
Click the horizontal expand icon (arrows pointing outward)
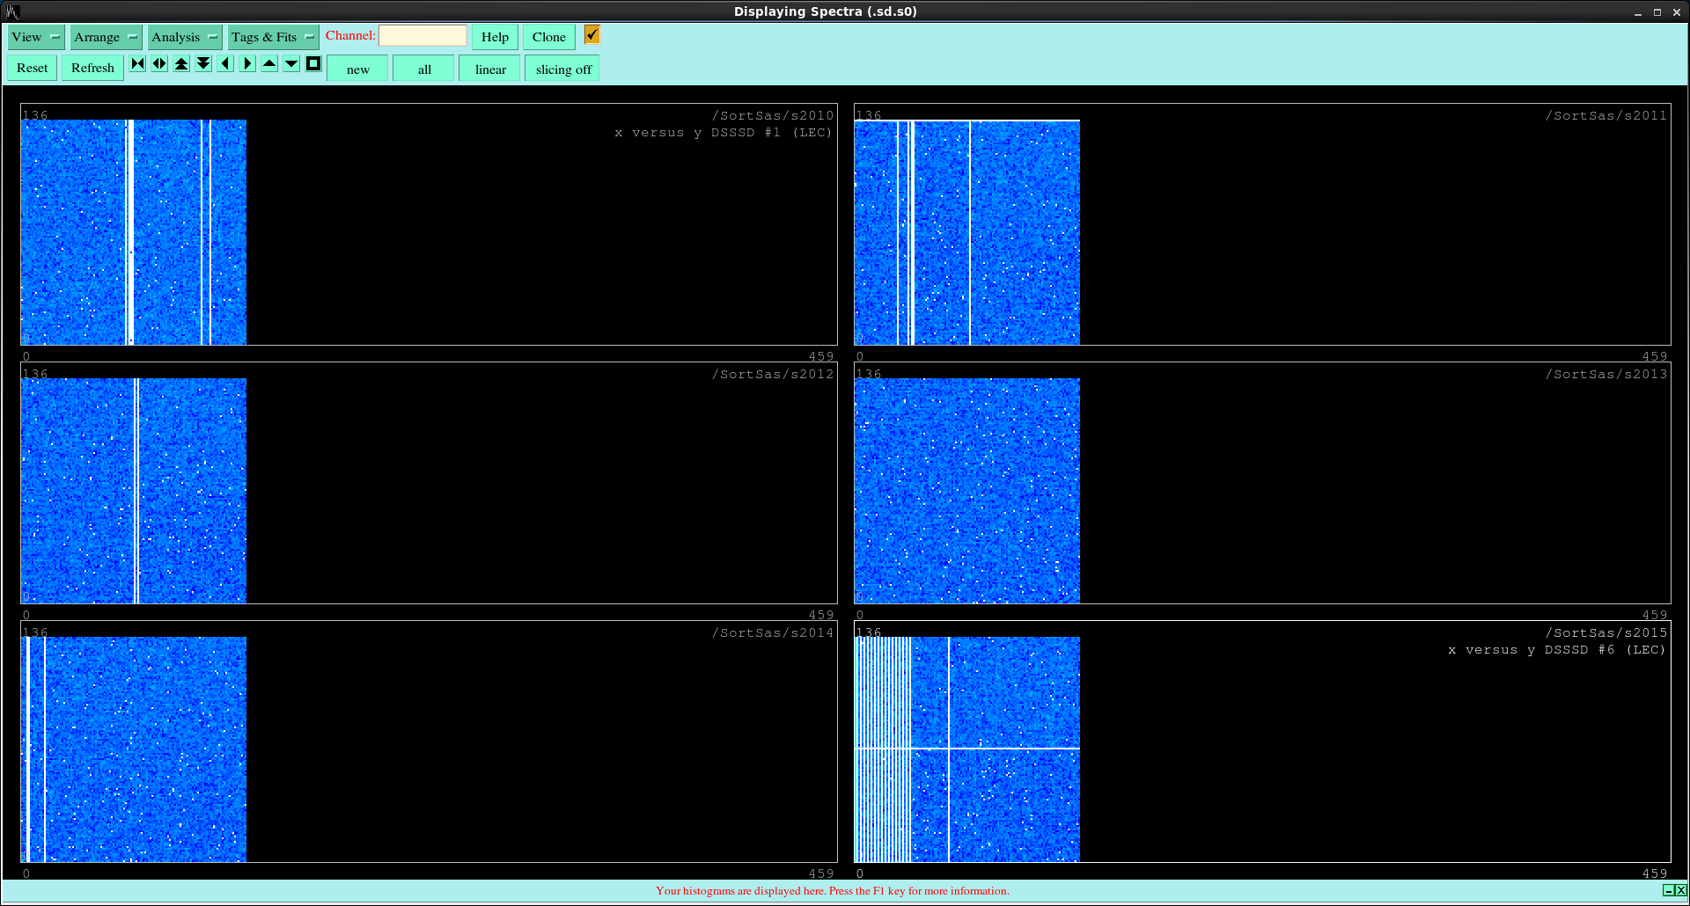tap(159, 64)
